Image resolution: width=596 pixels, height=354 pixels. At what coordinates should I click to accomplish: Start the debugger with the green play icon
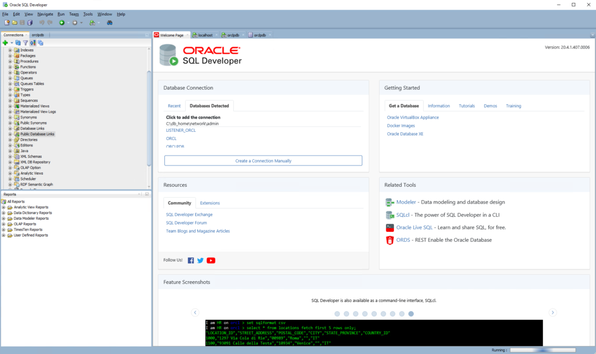pos(62,22)
